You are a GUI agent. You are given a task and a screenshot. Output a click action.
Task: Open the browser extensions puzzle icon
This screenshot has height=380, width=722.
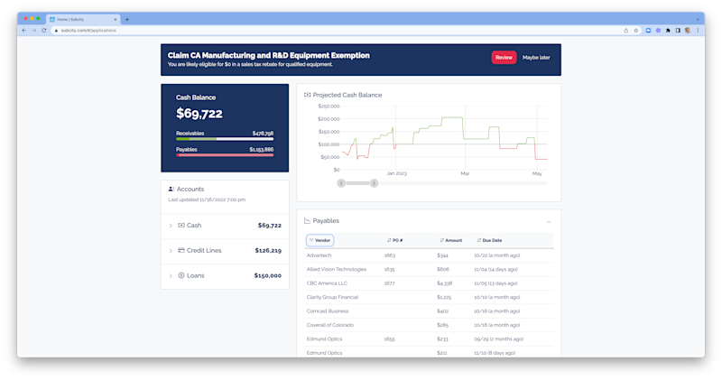coord(668,31)
